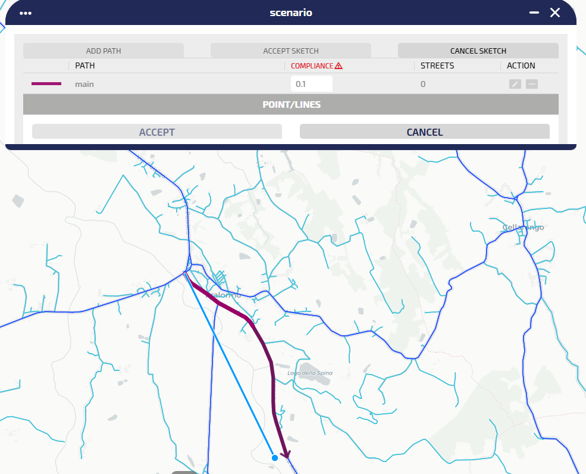The width and height of the screenshot is (586, 474).
Task: Open the three-dots menu in scenario header
Action: tap(26, 13)
